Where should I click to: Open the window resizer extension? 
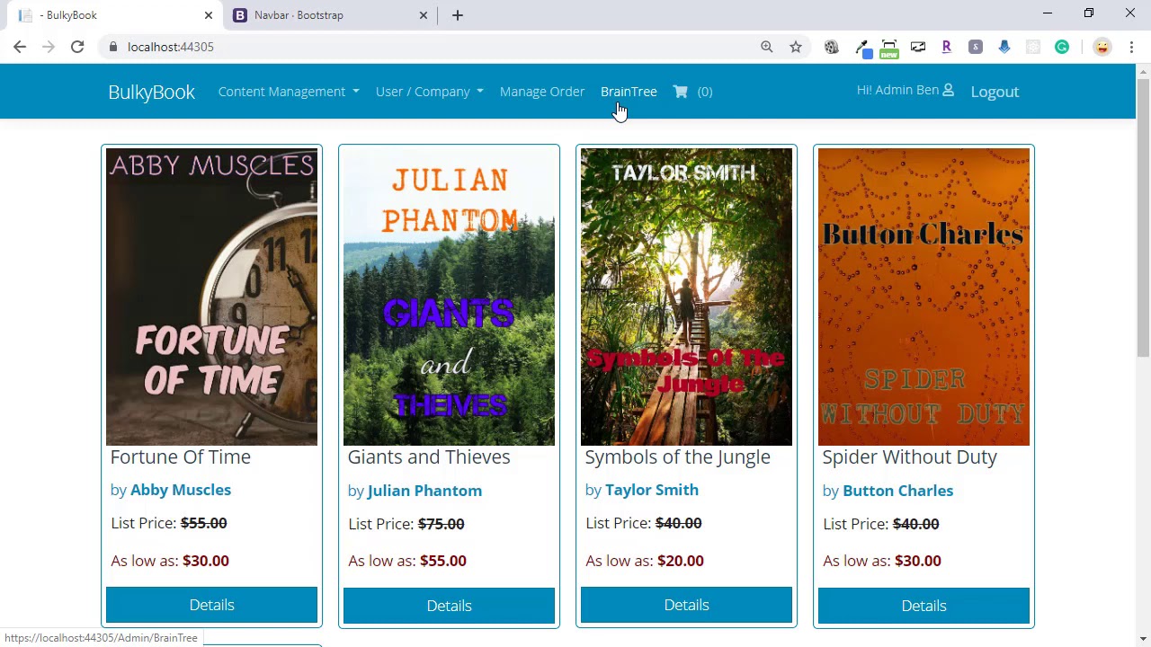(x=918, y=47)
